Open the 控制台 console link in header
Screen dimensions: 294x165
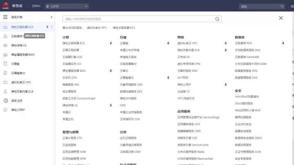[x=36, y=6]
